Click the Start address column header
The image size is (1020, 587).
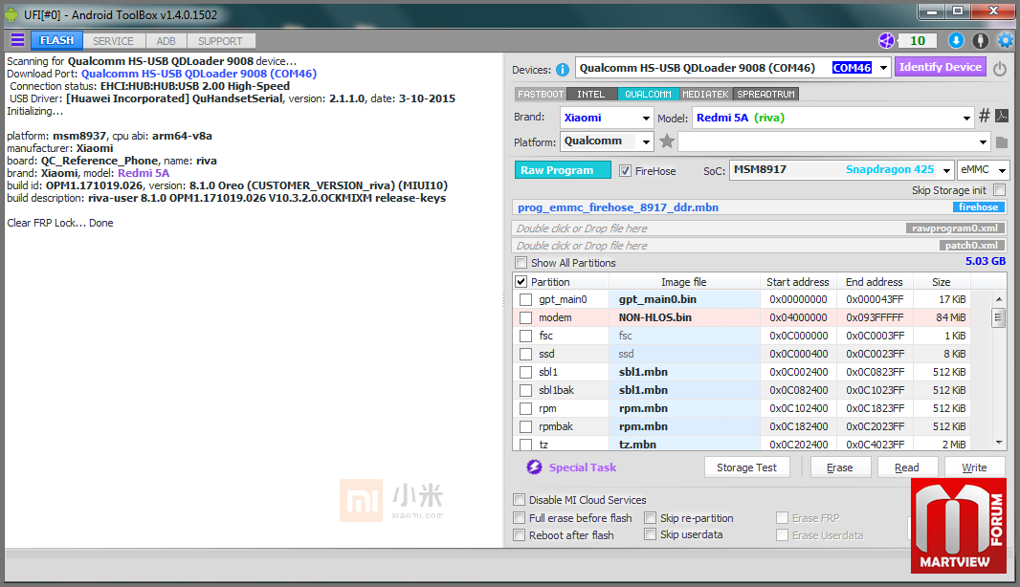pos(797,282)
